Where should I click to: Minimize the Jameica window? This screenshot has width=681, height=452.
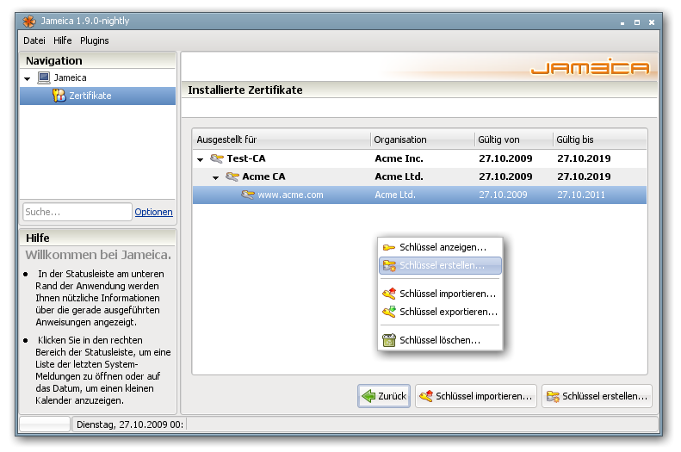622,23
